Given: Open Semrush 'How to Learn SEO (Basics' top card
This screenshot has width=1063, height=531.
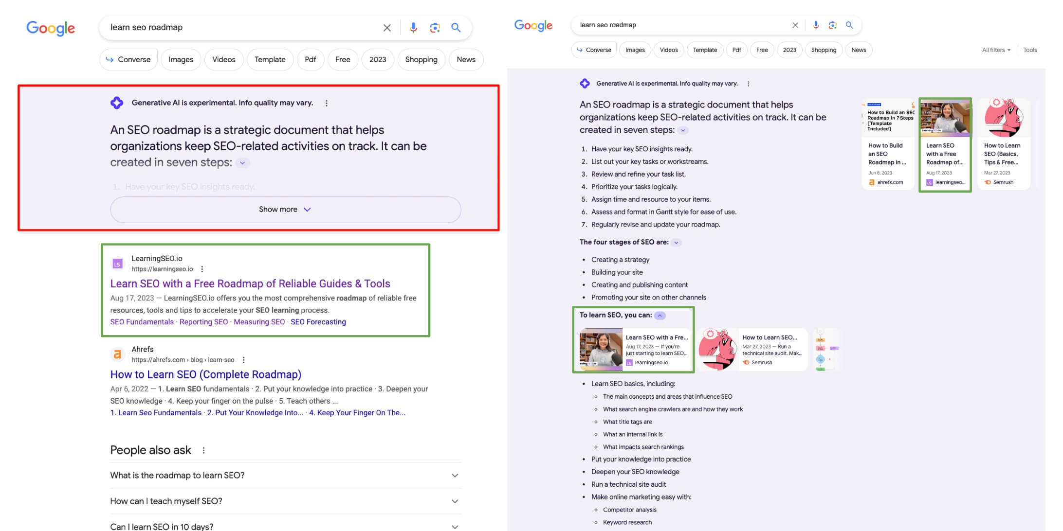Looking at the screenshot, I should (x=1004, y=144).
